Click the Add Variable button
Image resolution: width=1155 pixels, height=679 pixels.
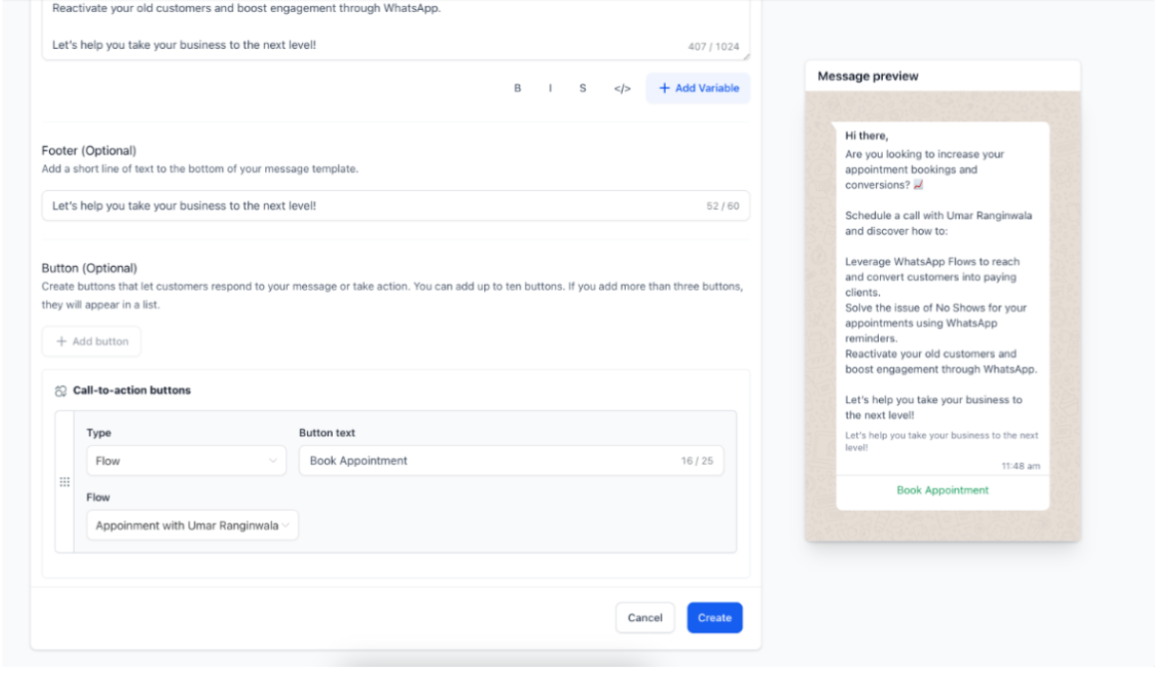699,89
